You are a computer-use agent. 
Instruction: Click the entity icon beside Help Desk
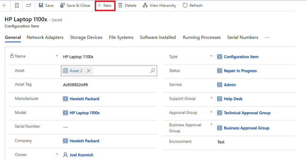tap(220, 99)
